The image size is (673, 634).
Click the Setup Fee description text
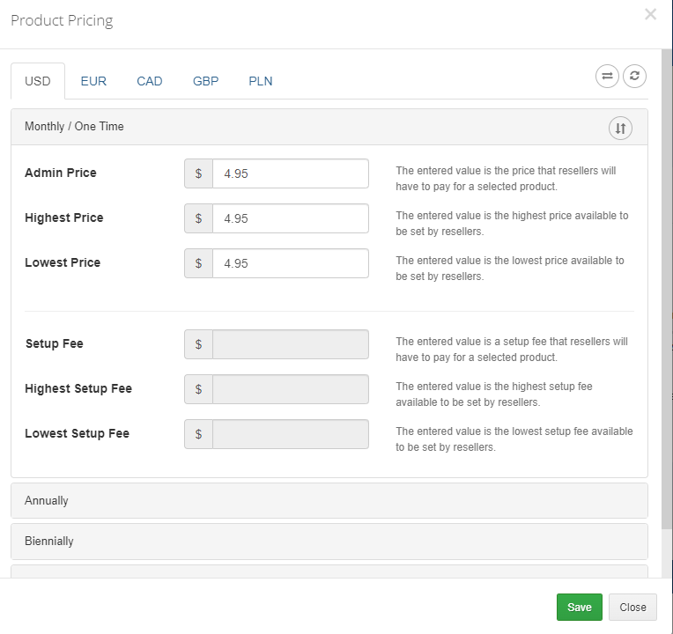tap(512, 350)
